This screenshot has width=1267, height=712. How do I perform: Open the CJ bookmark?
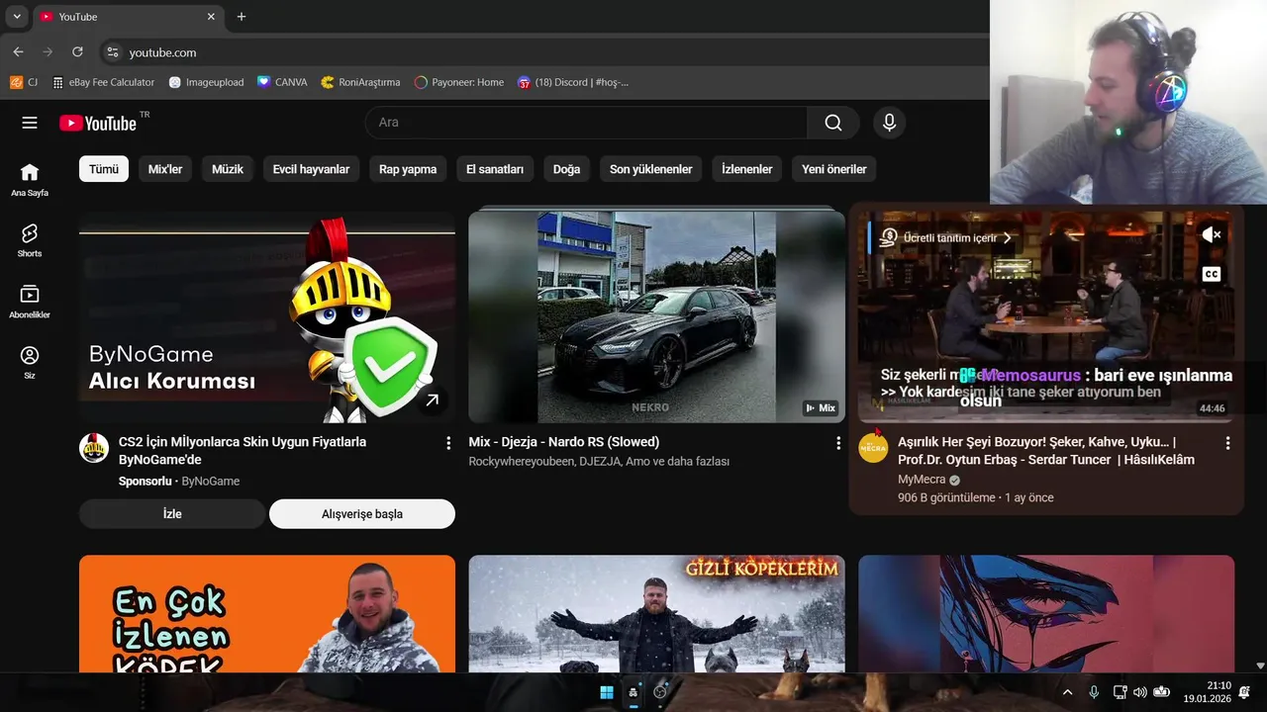(24, 82)
